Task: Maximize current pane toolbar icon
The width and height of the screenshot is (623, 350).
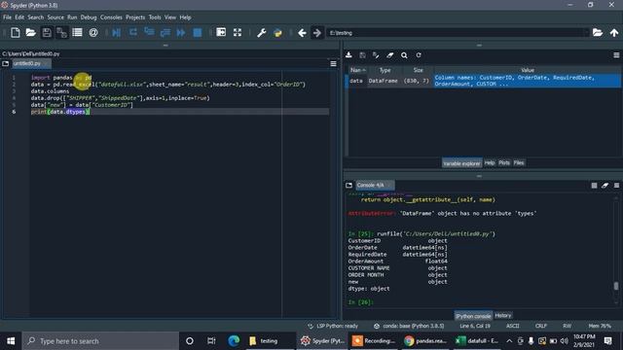Action: click(221, 32)
